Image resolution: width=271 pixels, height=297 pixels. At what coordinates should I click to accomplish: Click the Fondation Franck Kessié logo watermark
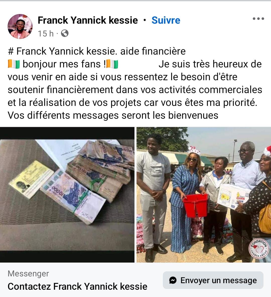pyautogui.click(x=259, y=249)
